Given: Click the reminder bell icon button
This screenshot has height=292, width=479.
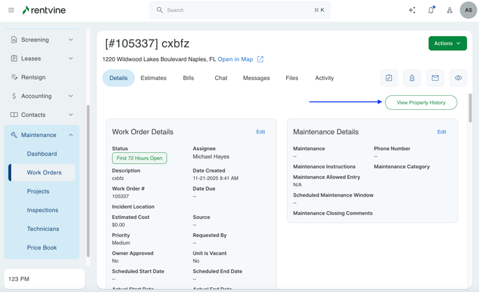Looking at the screenshot, I should click(x=412, y=78).
